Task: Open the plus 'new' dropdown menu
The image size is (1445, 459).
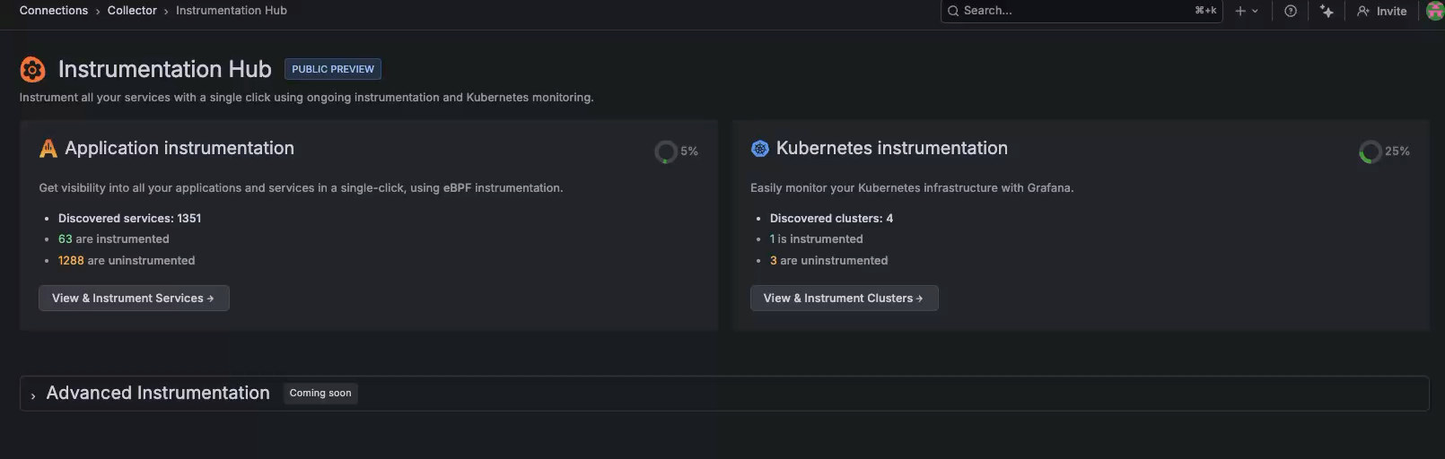Action: click(x=1246, y=11)
